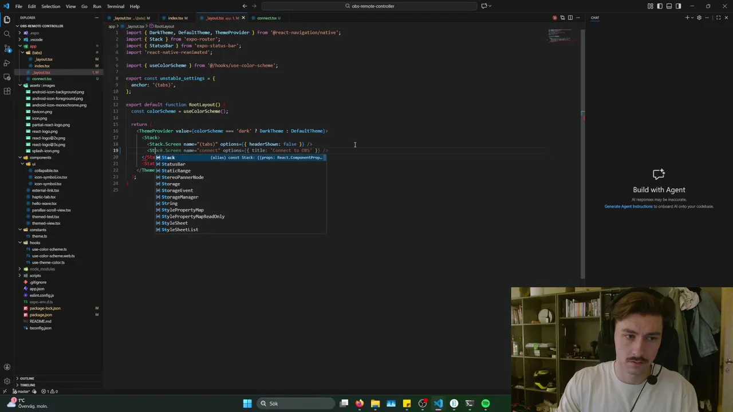
Task: Open the Copilot chat icon in title bar
Action: 484,6
